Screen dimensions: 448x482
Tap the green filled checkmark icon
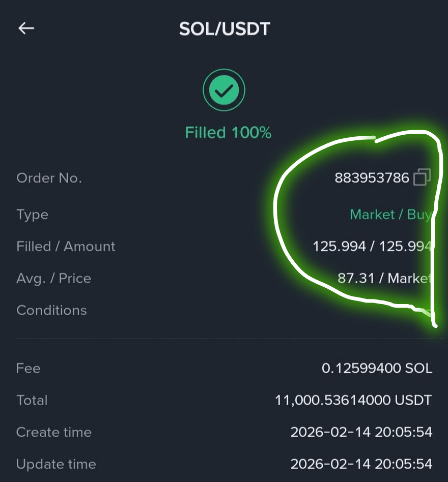tap(224, 90)
